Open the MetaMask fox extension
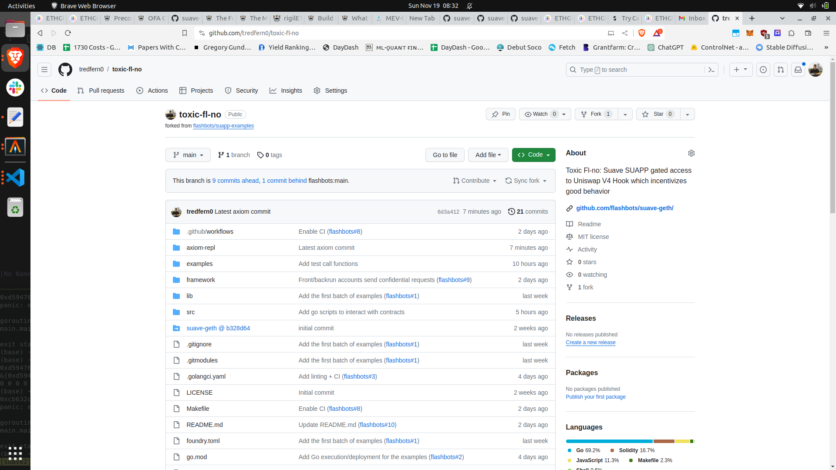836x470 pixels. [750, 33]
